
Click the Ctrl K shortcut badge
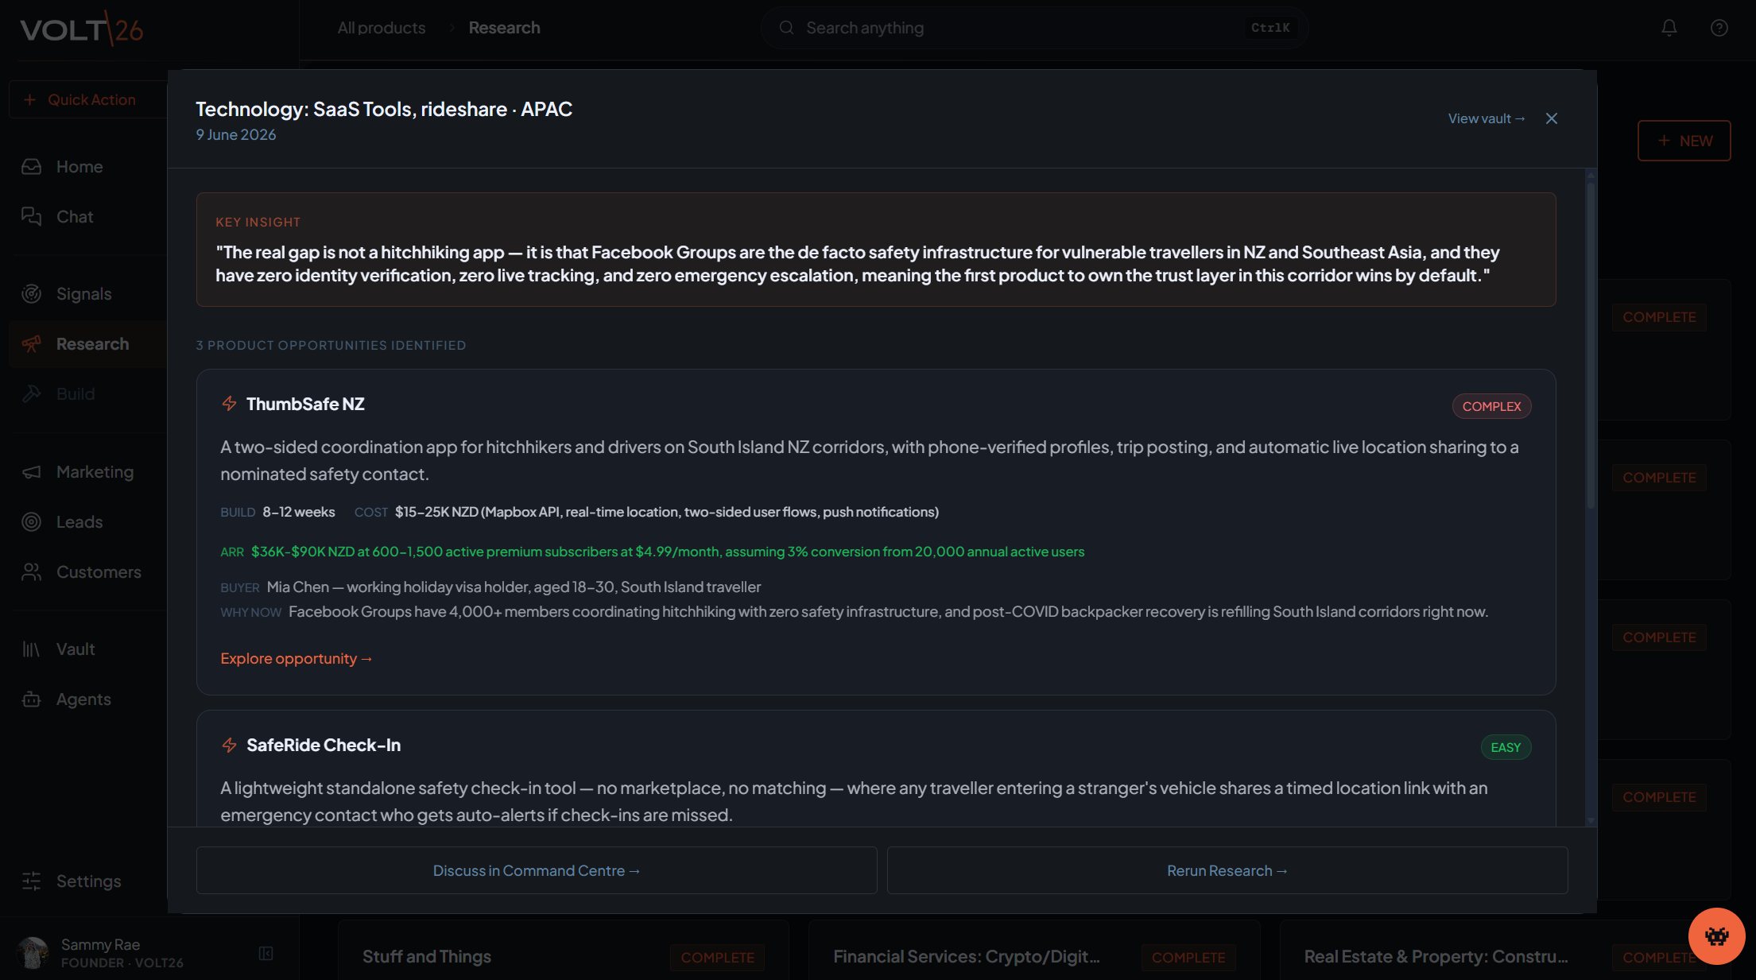point(1270,28)
